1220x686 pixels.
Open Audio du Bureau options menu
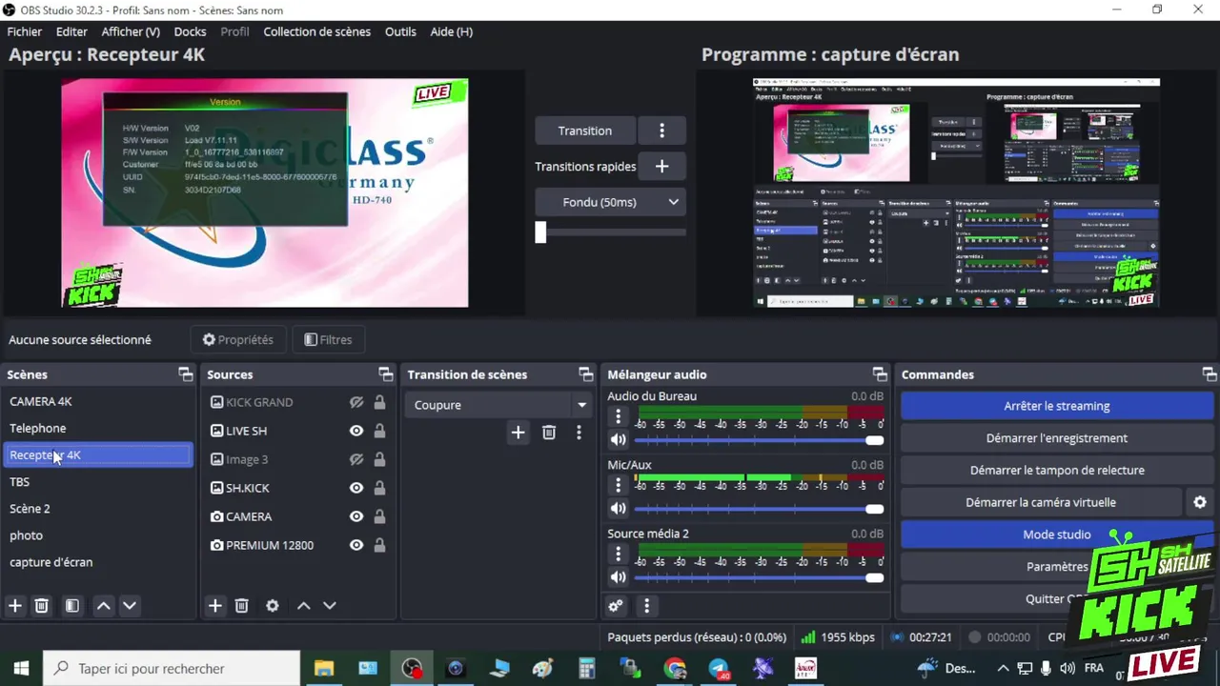tap(618, 416)
